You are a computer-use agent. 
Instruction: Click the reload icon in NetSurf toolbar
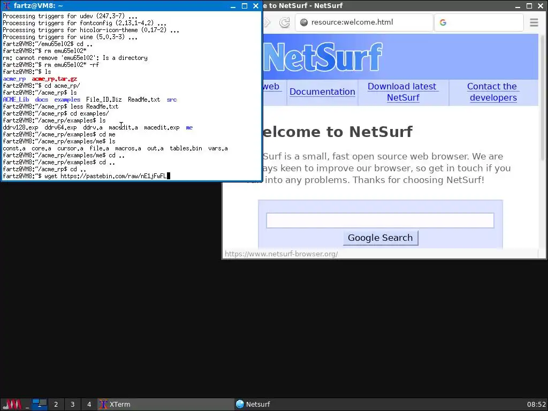point(285,22)
